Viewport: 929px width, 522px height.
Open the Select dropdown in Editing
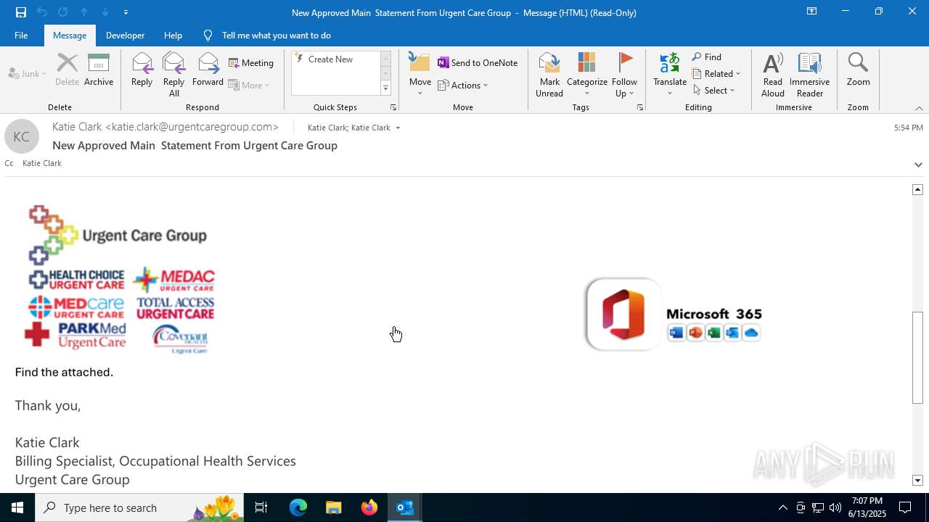714,90
